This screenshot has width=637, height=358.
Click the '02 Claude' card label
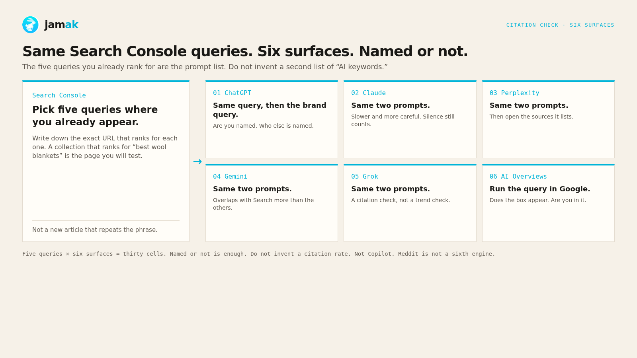pos(368,93)
